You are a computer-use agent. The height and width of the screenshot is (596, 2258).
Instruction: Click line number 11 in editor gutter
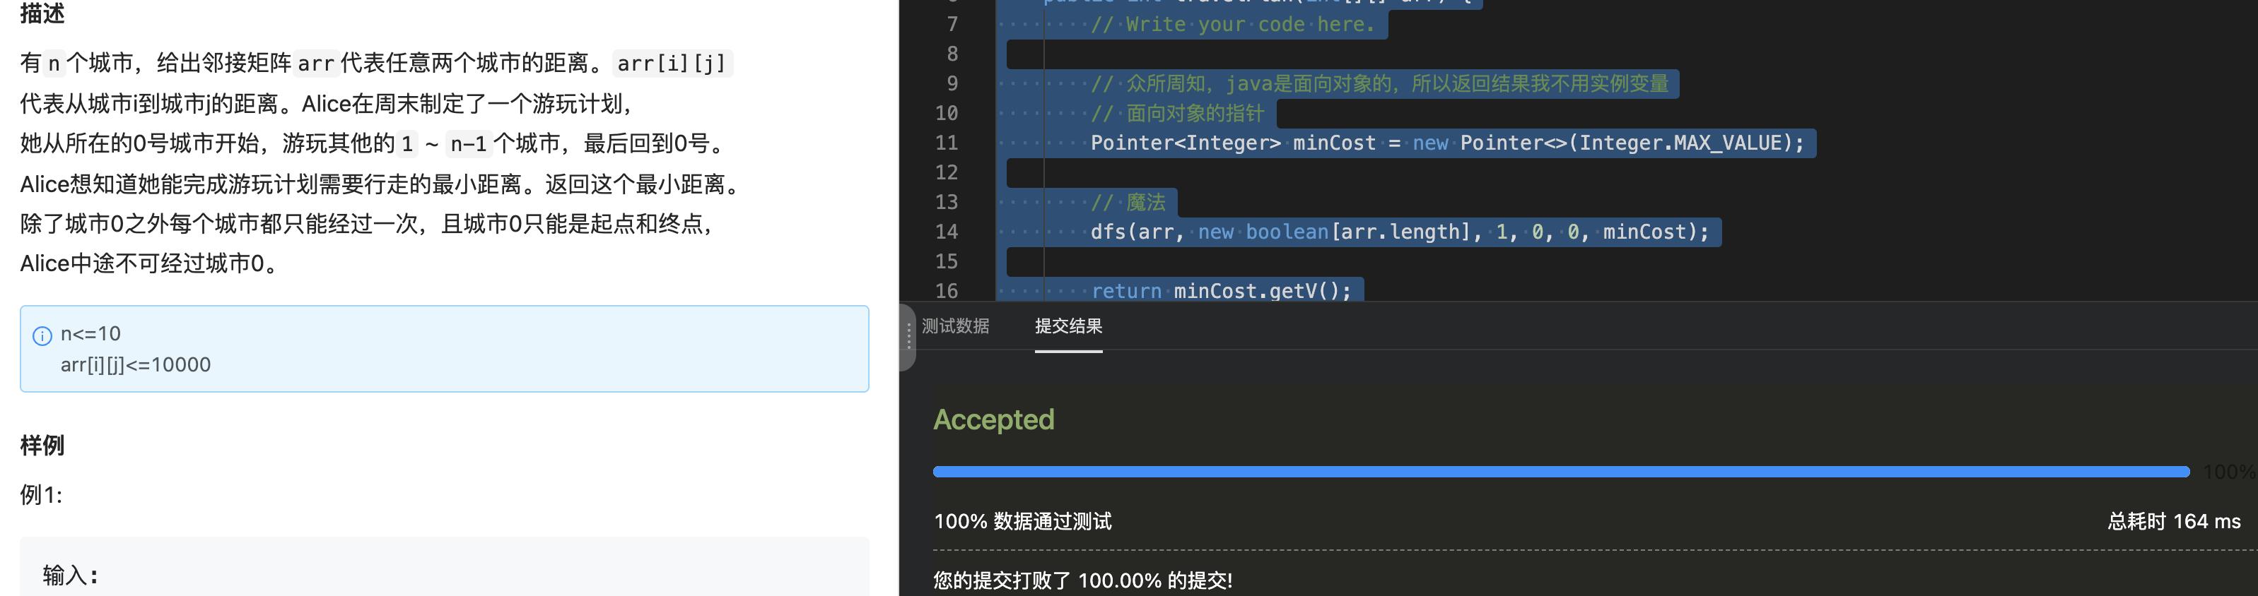pyautogui.click(x=947, y=143)
